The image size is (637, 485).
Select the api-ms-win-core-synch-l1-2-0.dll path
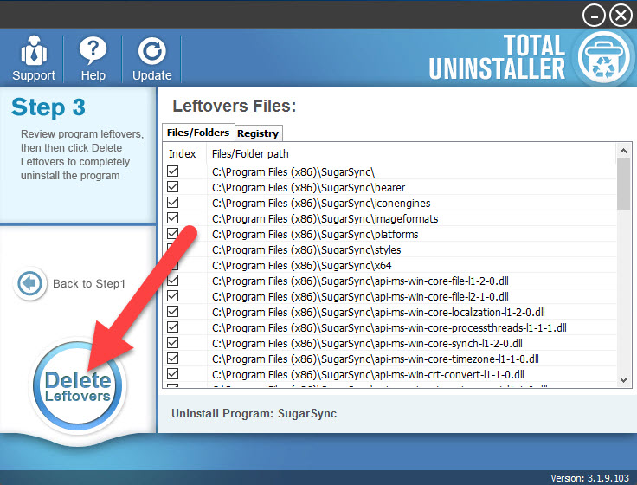[x=367, y=344]
